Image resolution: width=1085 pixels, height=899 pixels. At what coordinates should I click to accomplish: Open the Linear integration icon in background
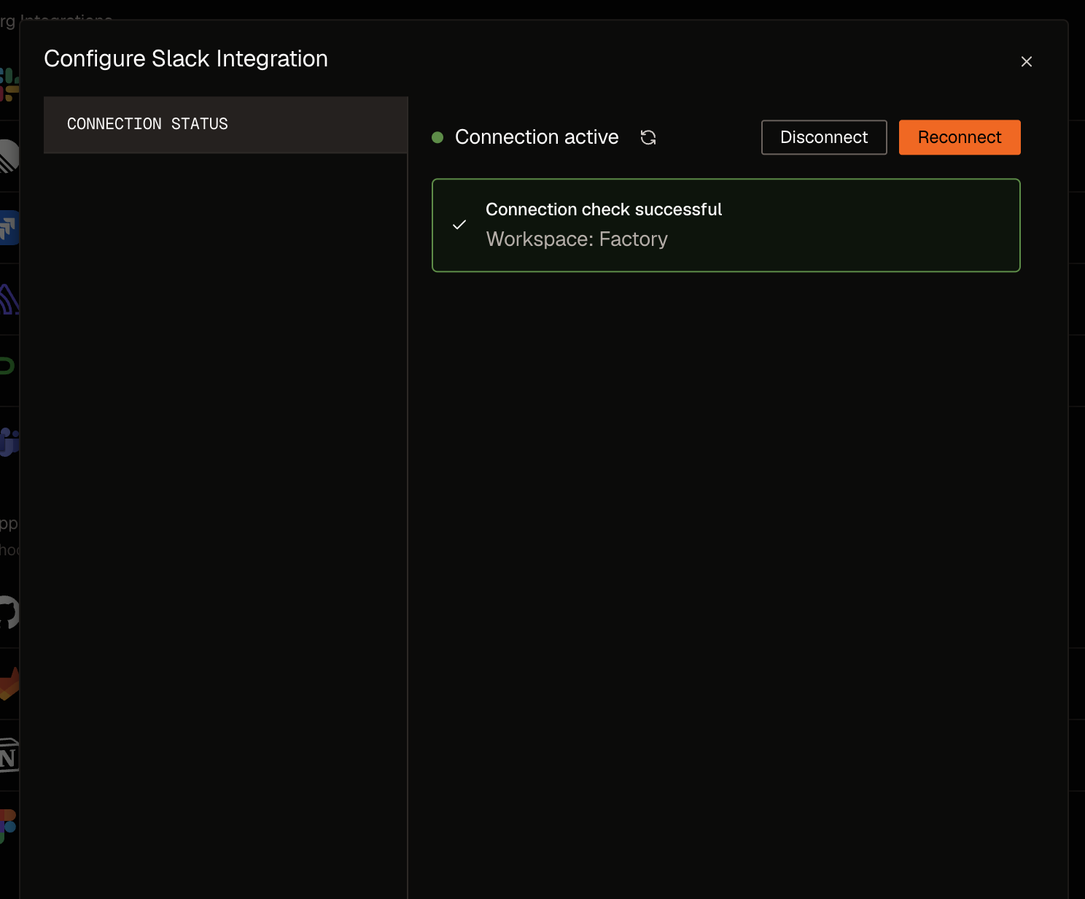point(9,156)
